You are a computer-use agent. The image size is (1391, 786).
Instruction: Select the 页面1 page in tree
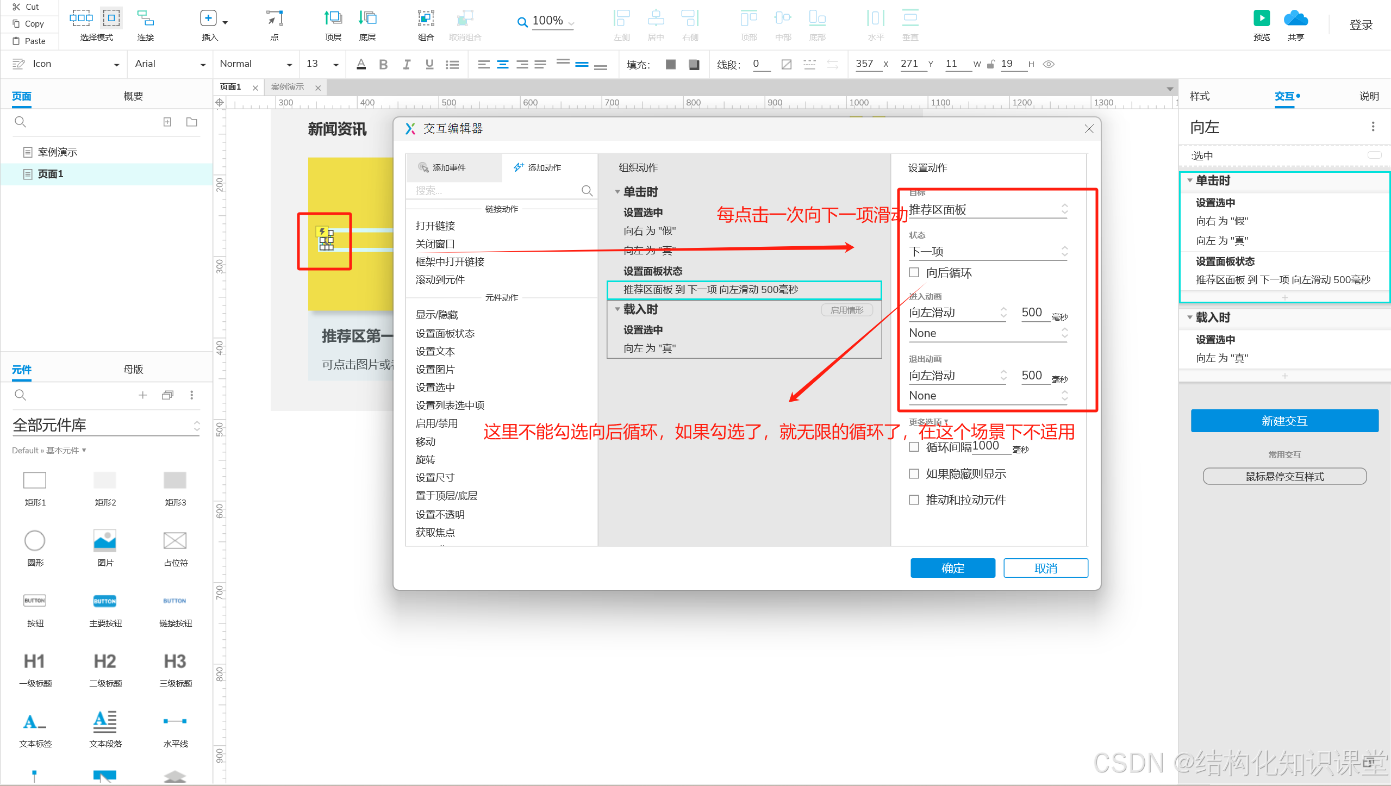[x=106, y=174]
